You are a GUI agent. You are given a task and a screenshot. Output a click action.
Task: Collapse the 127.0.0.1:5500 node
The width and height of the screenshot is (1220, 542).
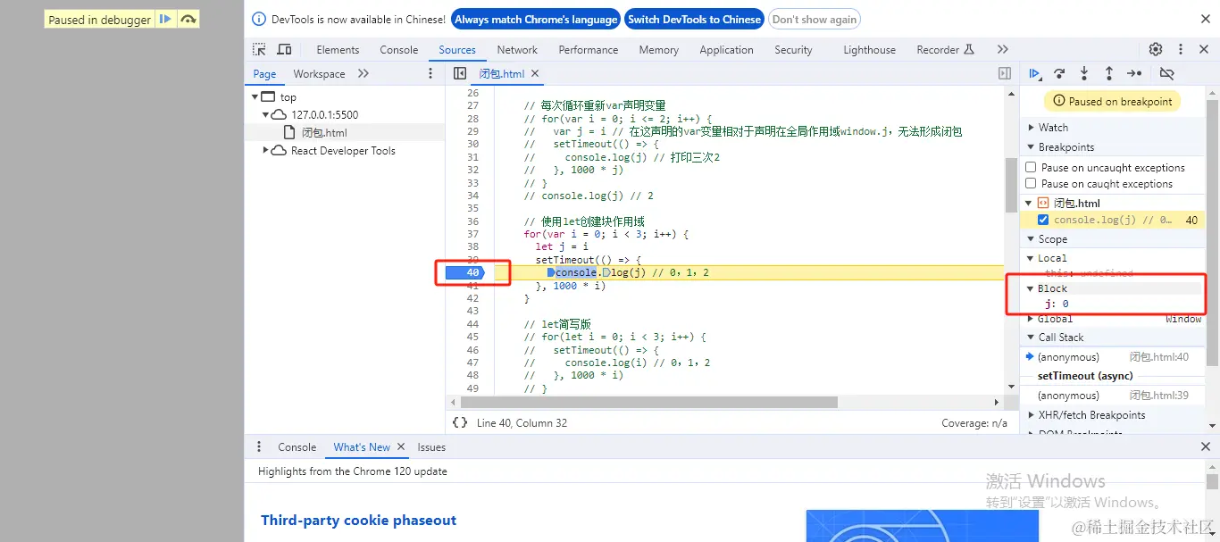[265, 114]
